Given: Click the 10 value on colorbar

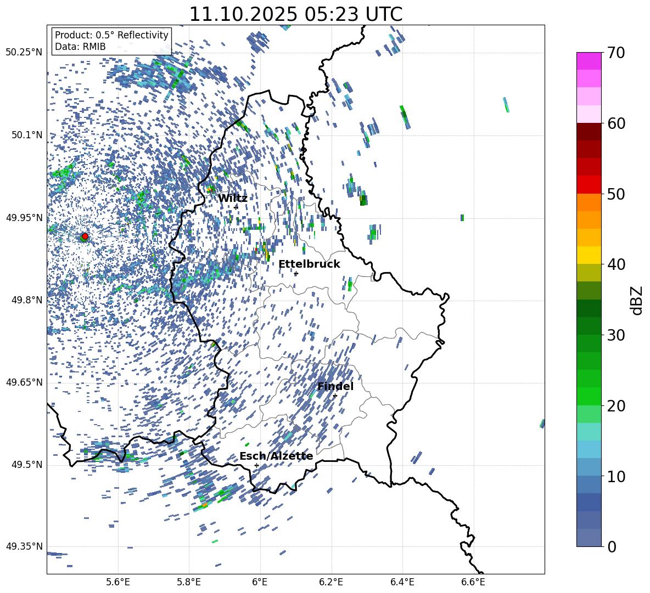Looking at the screenshot, I should pyautogui.click(x=616, y=476).
